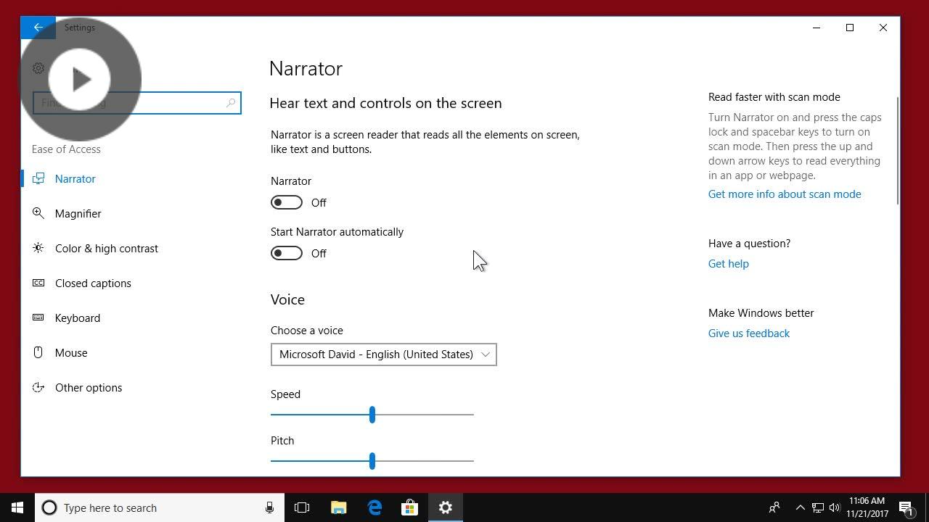Open the Magnifier settings page entry

click(x=78, y=213)
